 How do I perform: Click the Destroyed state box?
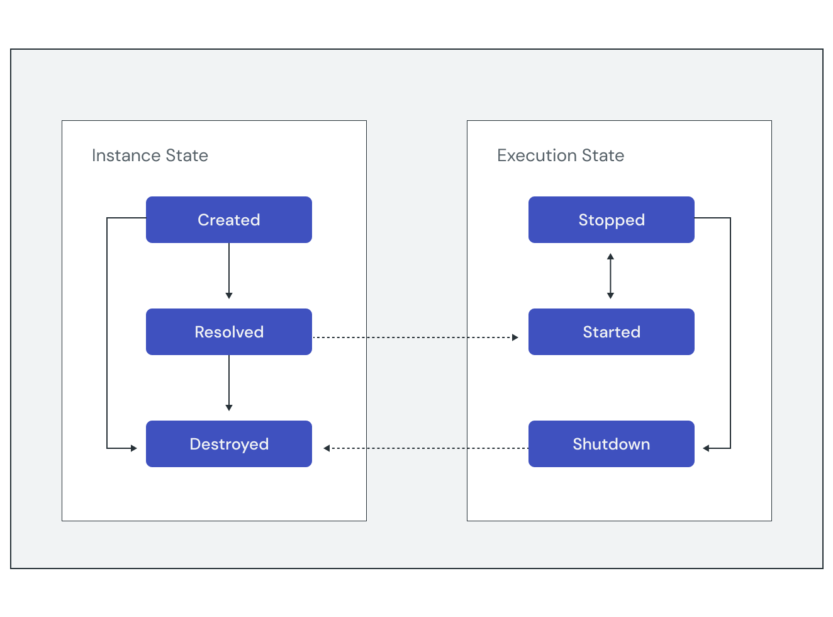228,444
